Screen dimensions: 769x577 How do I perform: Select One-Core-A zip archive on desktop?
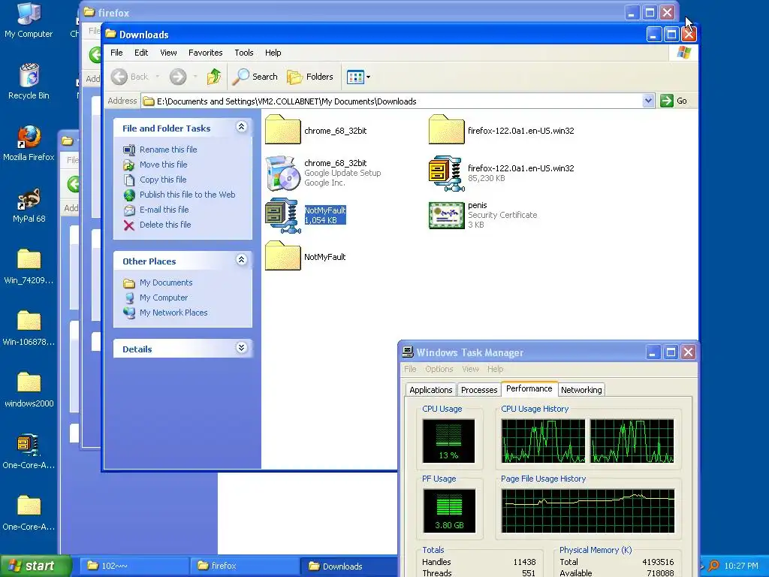pos(29,452)
